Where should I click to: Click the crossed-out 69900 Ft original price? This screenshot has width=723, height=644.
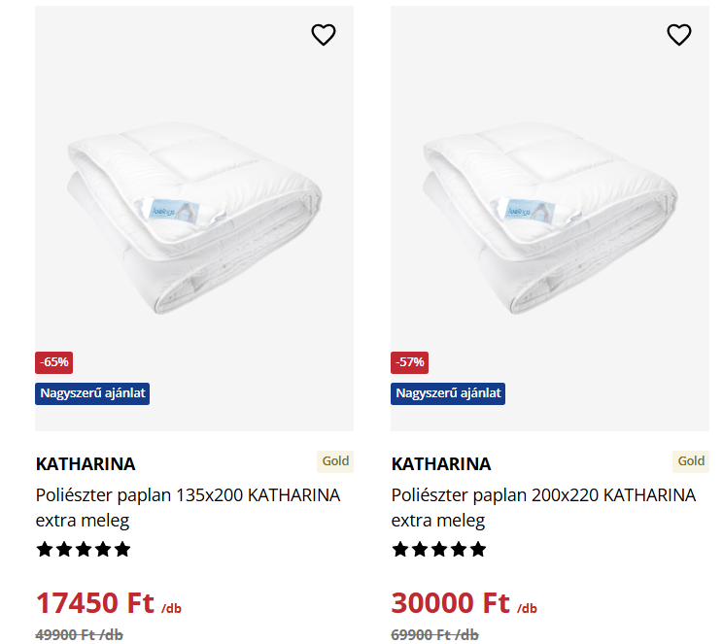435,634
